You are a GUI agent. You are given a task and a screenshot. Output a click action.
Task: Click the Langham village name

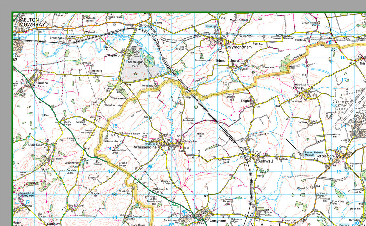(x=218, y=221)
